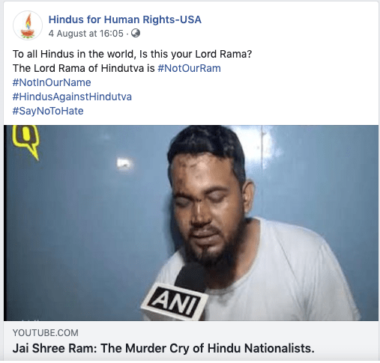Screen dimensions: 380x363
Task: Click the ANI logo on the microphone
Action: click(x=174, y=302)
